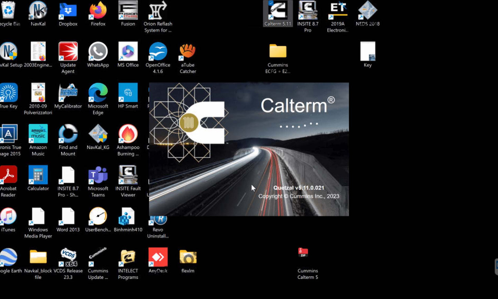Start the NavKal application

pos(38,10)
